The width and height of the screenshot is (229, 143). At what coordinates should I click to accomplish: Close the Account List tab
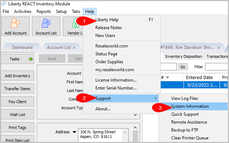coord(74,48)
